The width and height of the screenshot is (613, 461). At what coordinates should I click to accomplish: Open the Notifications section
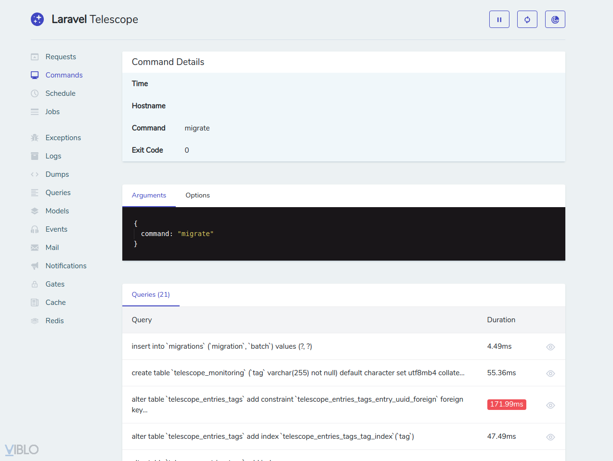(66, 266)
